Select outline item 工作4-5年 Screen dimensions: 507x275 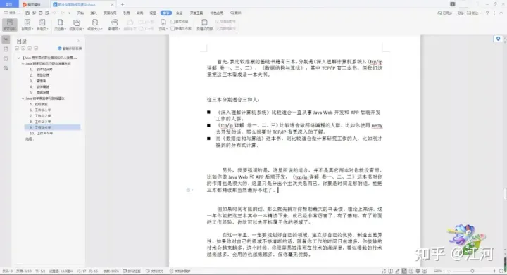click(42, 134)
